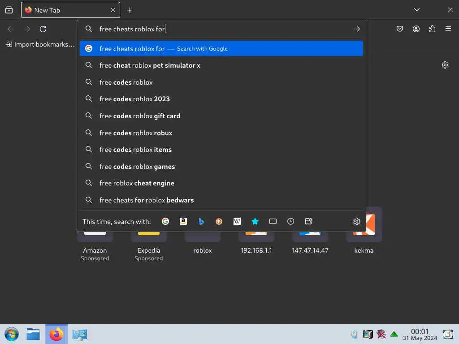The image size is (459, 344).
Task: Go back one page
Action: pyautogui.click(x=11, y=29)
